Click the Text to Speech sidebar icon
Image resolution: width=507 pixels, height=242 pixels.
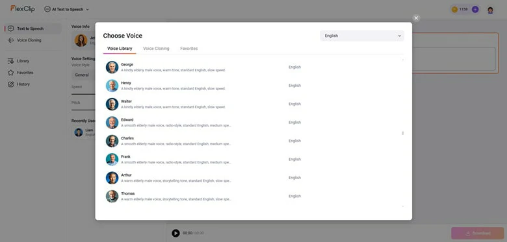tap(10, 29)
